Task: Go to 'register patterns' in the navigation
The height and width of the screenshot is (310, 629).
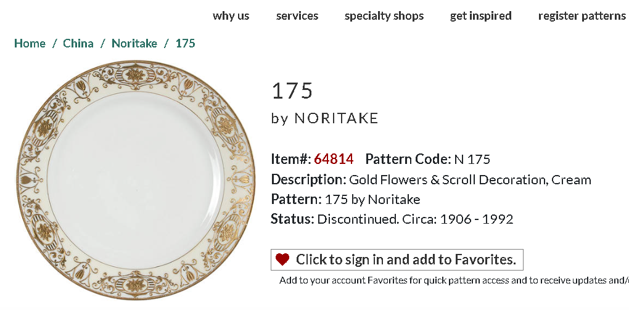Action: (x=582, y=16)
